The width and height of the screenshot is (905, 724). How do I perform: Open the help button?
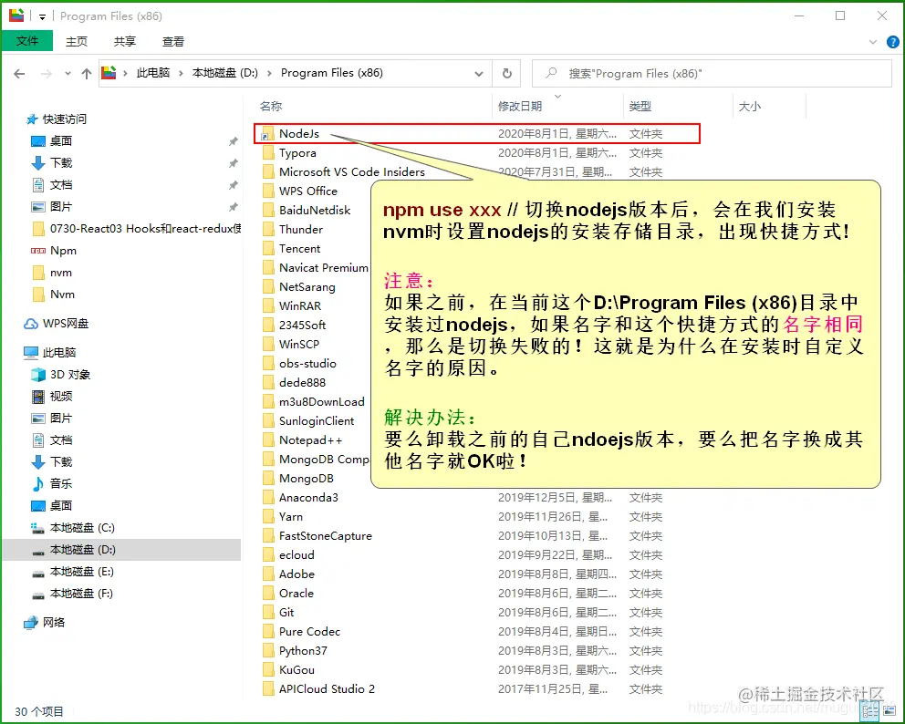point(893,42)
